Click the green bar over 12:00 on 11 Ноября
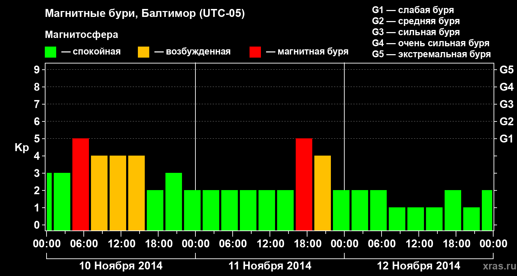Viewport: 517px width, 276px height. tap(267, 210)
